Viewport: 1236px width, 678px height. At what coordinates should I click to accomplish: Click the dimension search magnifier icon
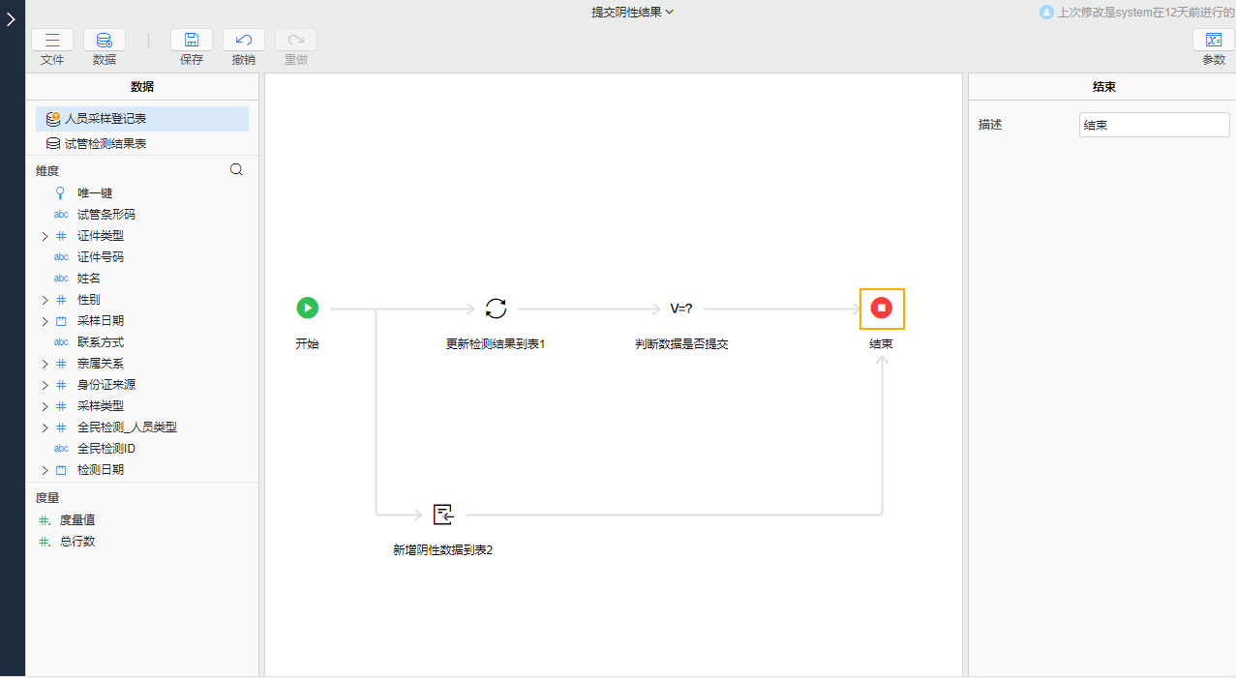point(236,169)
